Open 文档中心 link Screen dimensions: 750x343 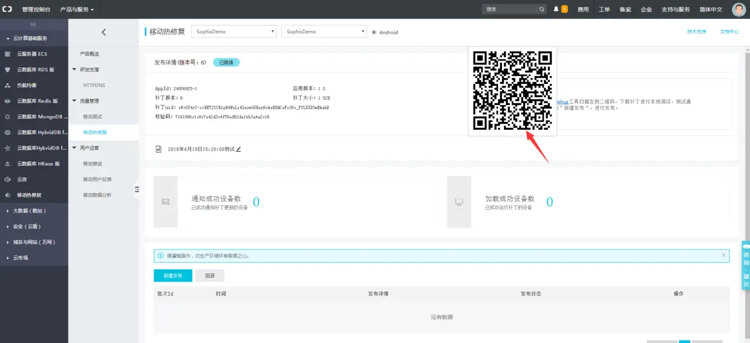coord(729,31)
